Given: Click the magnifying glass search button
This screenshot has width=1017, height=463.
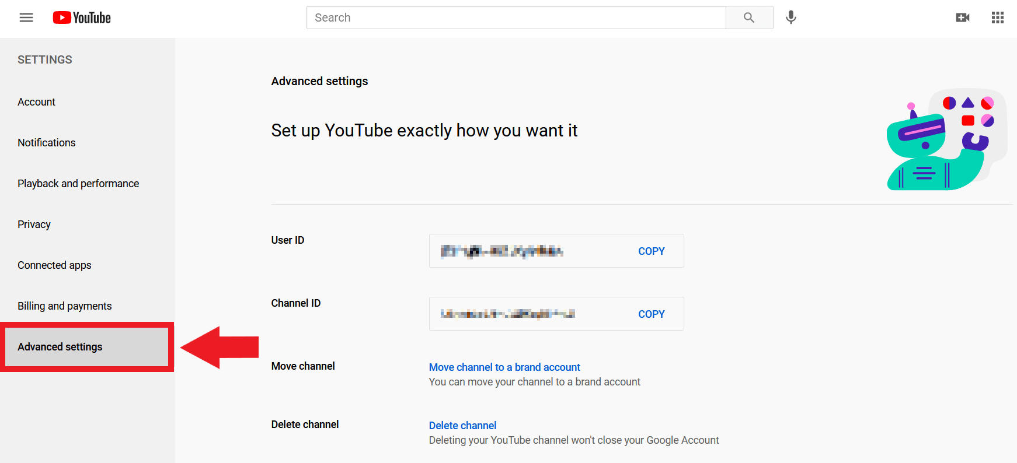Looking at the screenshot, I should pyautogui.click(x=749, y=17).
